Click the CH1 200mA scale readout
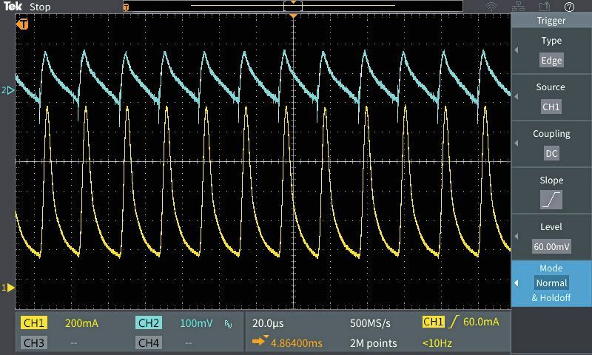The image size is (592, 355). 81,323
